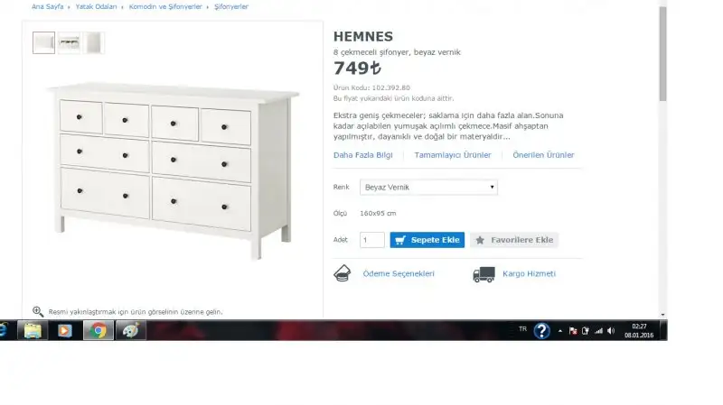723x405 pixels.
Task: Open the Önerilen Ürünler section
Action: point(543,155)
